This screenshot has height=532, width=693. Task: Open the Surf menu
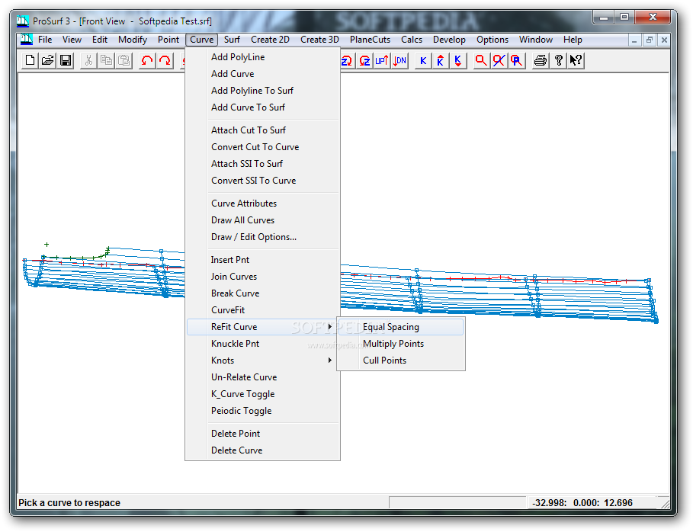[232, 40]
